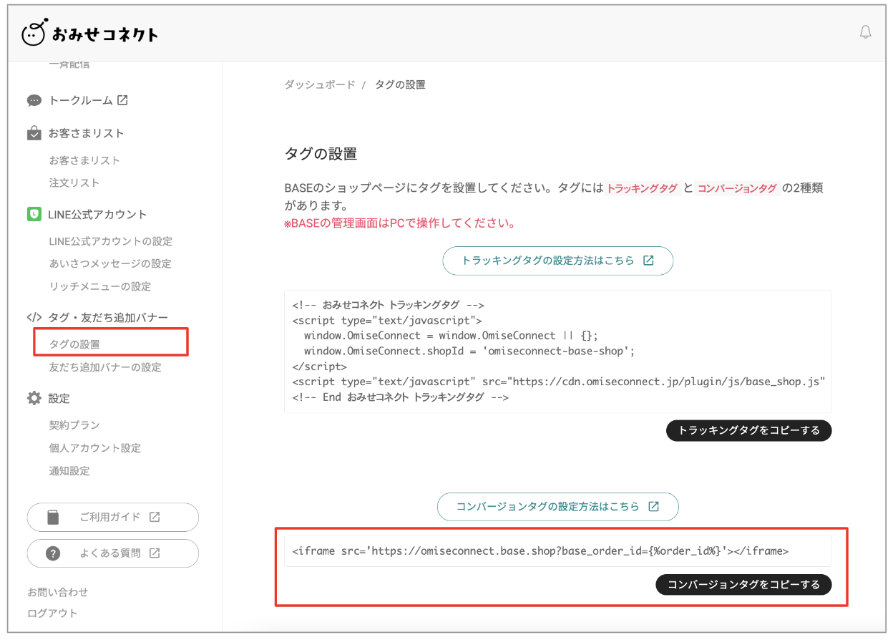Click the 設定 section header
The image size is (893, 640).
point(59,398)
